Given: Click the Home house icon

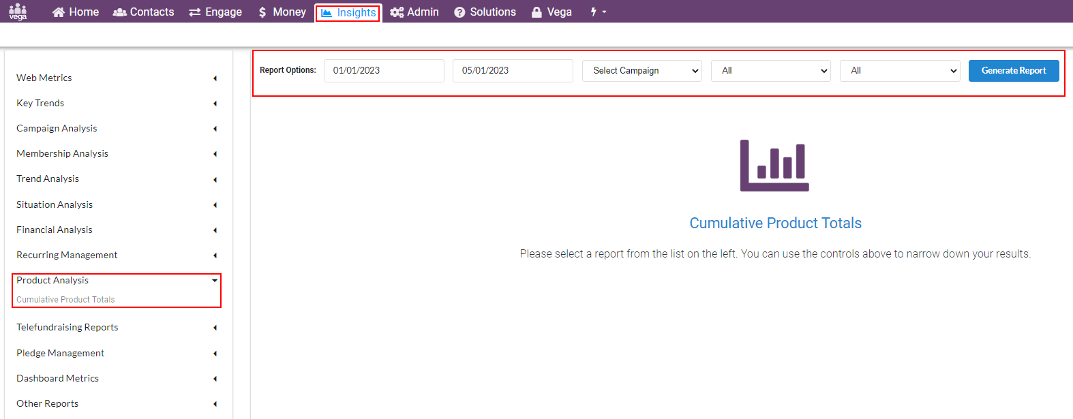Looking at the screenshot, I should (x=59, y=12).
